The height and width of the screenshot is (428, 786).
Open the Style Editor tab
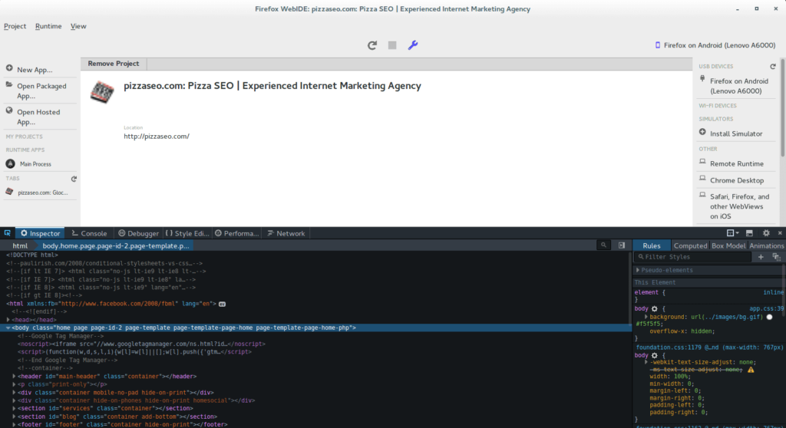point(187,233)
